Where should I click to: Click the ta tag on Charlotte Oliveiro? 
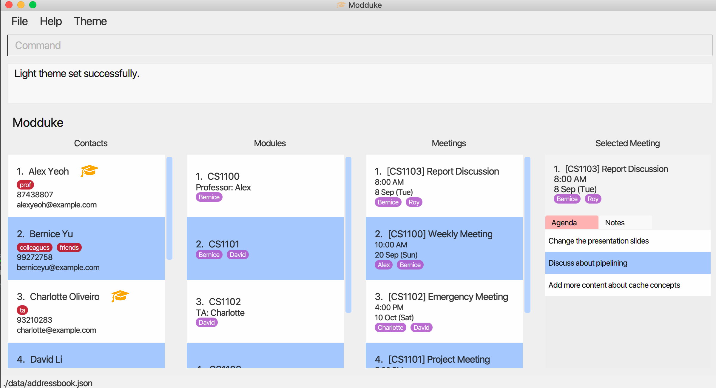[22, 310]
